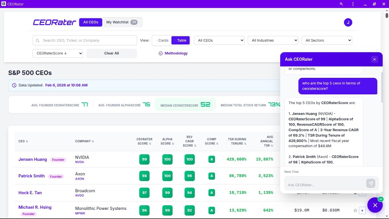Image resolution: width=389 pixels, height=219 pixels.
Task: Click the clock icon beside Data Updated
Action: click(x=14, y=85)
